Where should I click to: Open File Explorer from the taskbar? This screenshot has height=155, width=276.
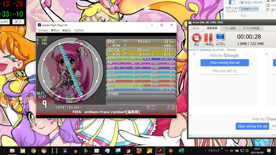coord(12,151)
